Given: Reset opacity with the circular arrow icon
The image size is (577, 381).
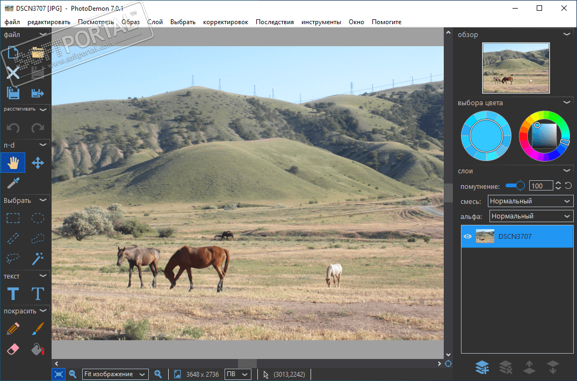Looking at the screenshot, I should pyautogui.click(x=568, y=186).
